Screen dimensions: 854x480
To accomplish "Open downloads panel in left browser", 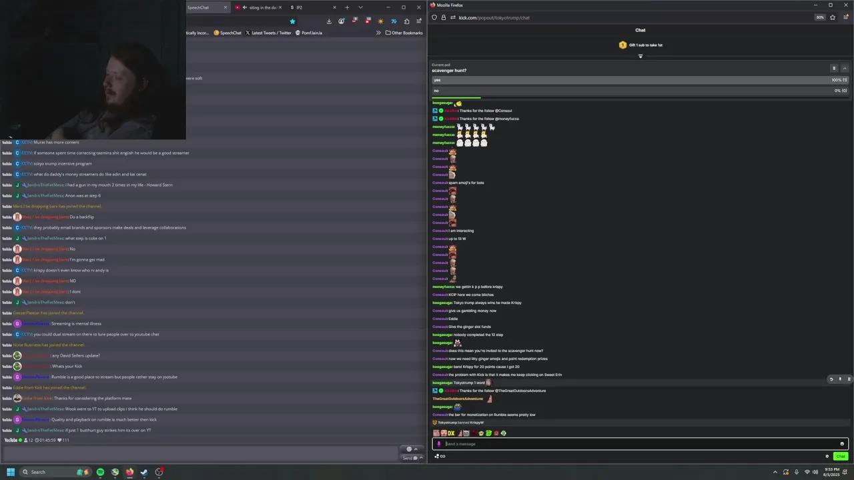I will pyautogui.click(x=329, y=21).
